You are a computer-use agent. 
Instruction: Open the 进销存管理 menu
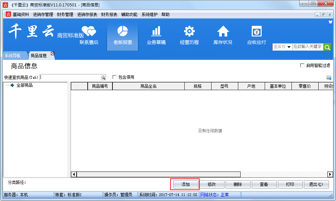43,14
